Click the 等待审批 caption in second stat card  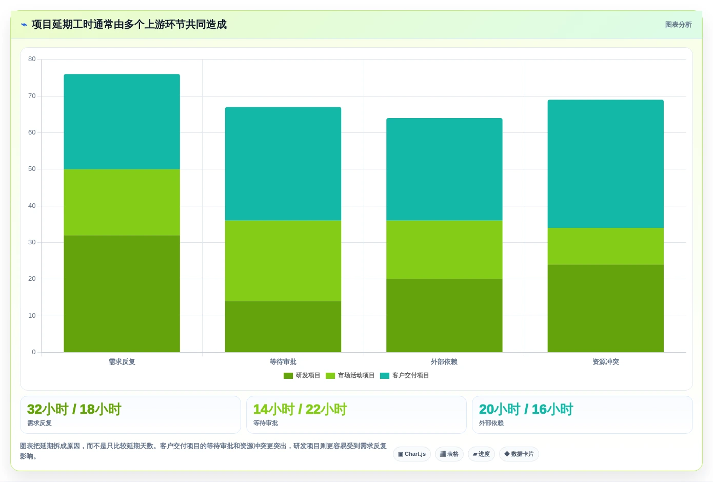[x=266, y=423]
